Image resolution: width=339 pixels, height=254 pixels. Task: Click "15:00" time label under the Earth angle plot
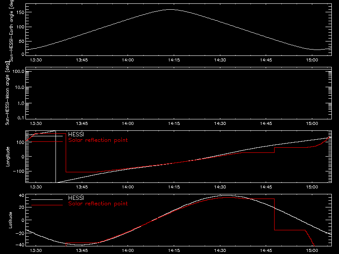[312, 60]
